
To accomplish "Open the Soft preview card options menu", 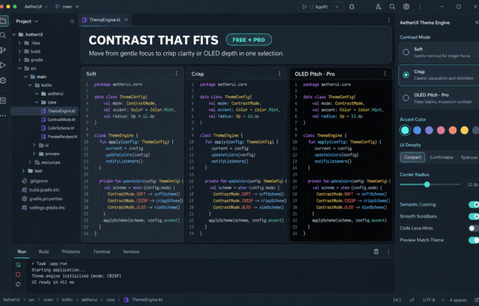I will pos(176,74).
